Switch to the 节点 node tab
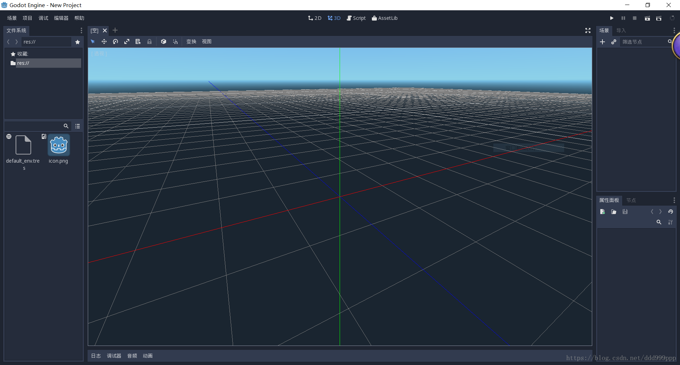This screenshot has height=365, width=680. 631,200
